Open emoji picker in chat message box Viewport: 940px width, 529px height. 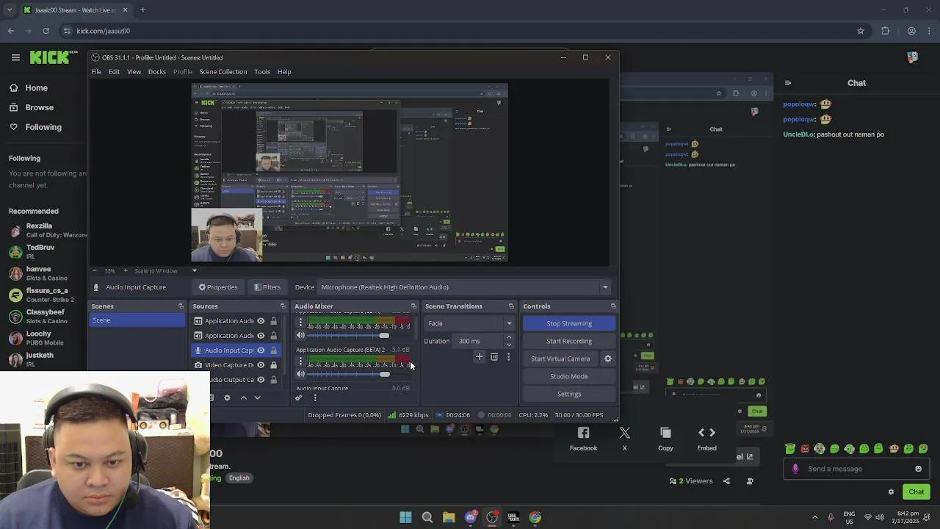(x=918, y=469)
